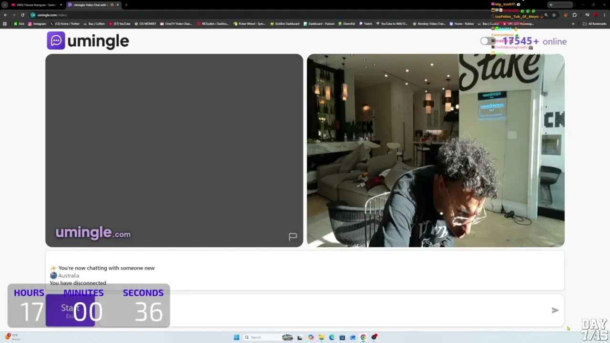Viewport: 610px width, 343px height.
Task: Open the DistroKid bookmark
Action: 347,24
